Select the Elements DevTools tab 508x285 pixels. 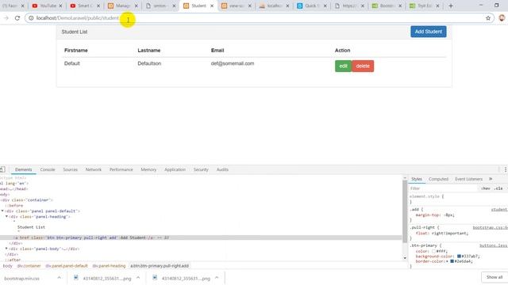pyautogui.click(x=23, y=169)
